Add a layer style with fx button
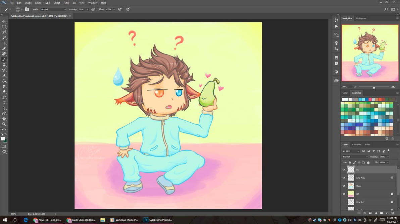This screenshot has width=400, height=224. (x=364, y=213)
